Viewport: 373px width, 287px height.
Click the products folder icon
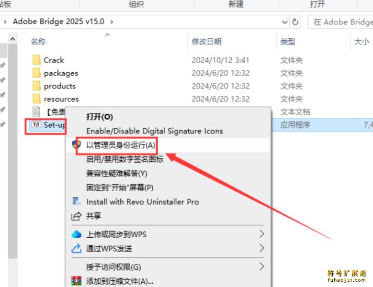36,86
